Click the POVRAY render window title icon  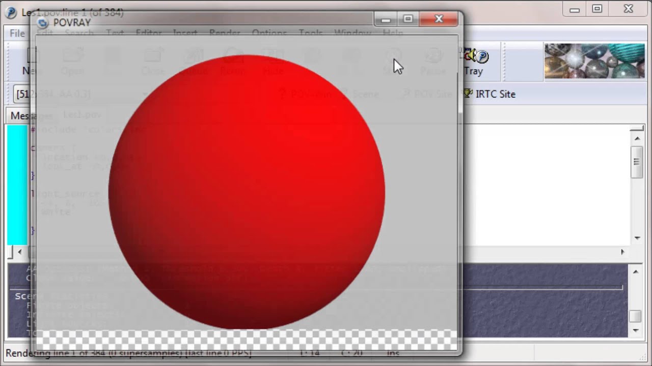(x=43, y=23)
